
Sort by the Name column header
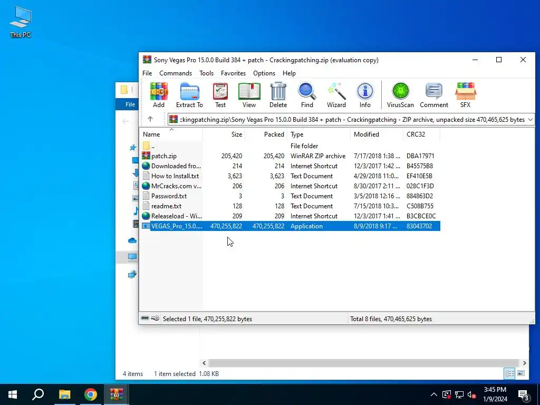[x=171, y=134]
